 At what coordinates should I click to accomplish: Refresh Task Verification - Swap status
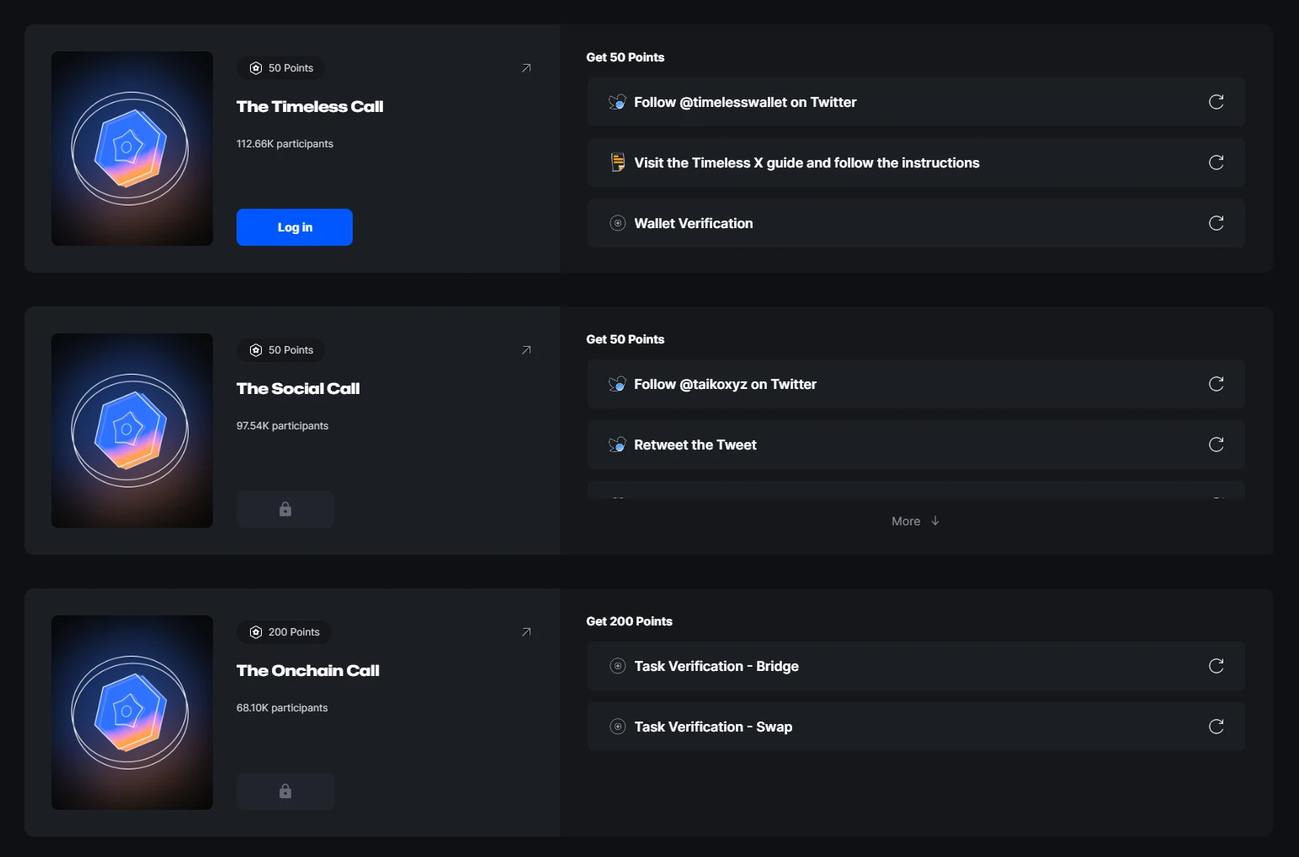coord(1216,727)
